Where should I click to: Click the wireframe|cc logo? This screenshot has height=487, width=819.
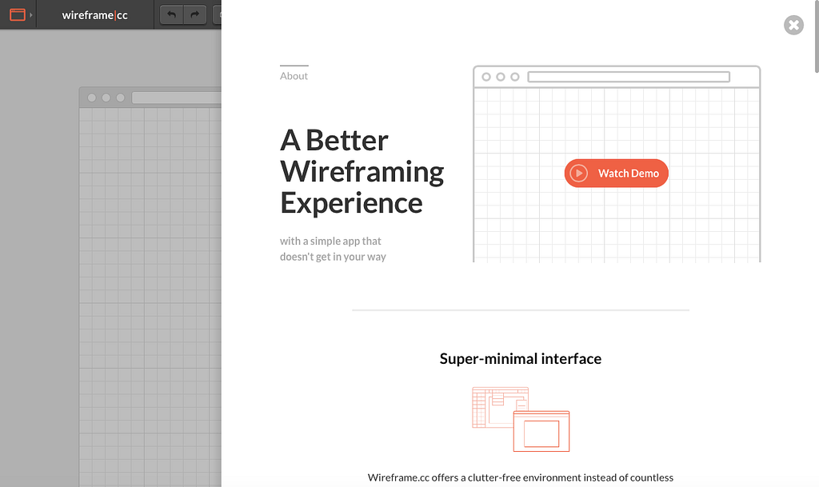(x=94, y=15)
